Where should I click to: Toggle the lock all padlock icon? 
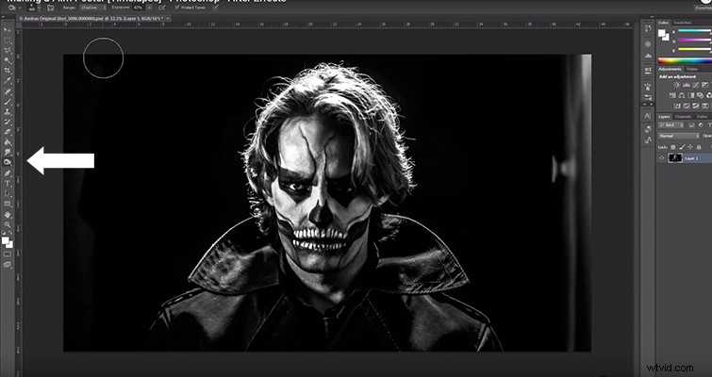pyautogui.click(x=699, y=147)
